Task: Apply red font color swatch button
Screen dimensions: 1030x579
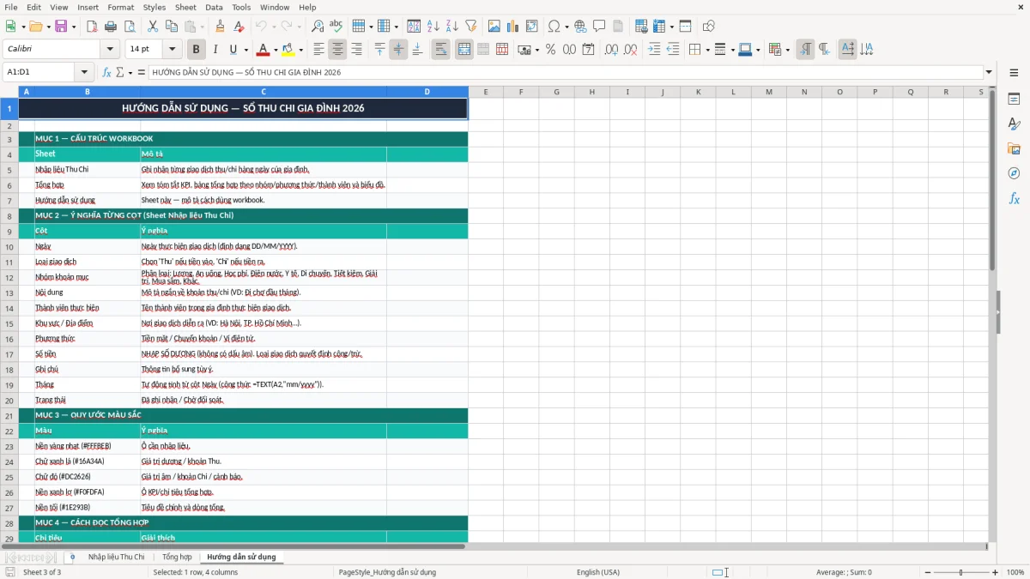Action: point(264,50)
